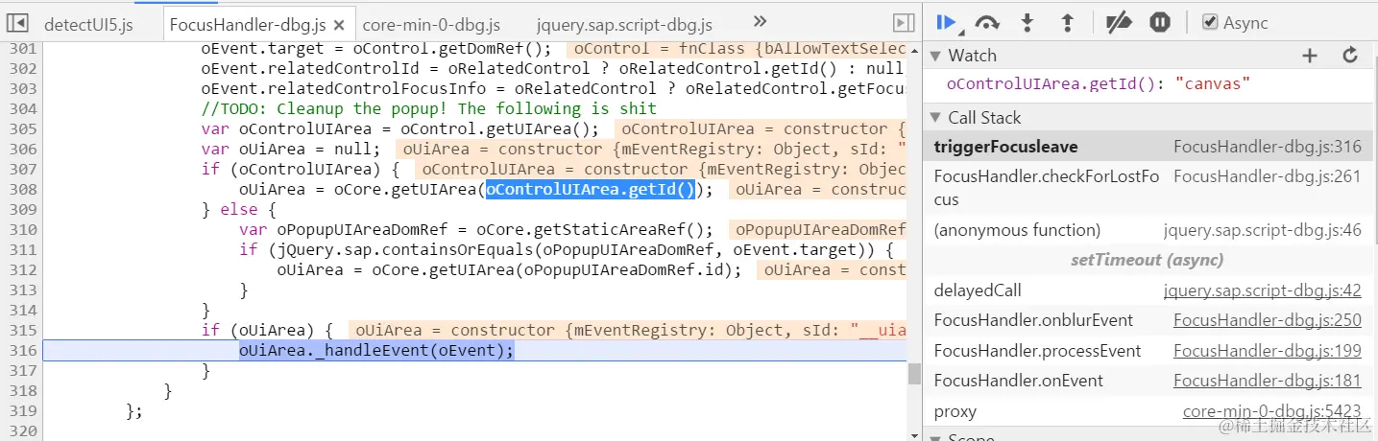
Task: Toggle the file navigator sidebar icon
Action: click(19, 23)
